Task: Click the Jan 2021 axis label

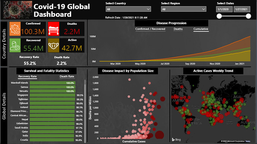Action: pyautogui.click(x=239, y=64)
